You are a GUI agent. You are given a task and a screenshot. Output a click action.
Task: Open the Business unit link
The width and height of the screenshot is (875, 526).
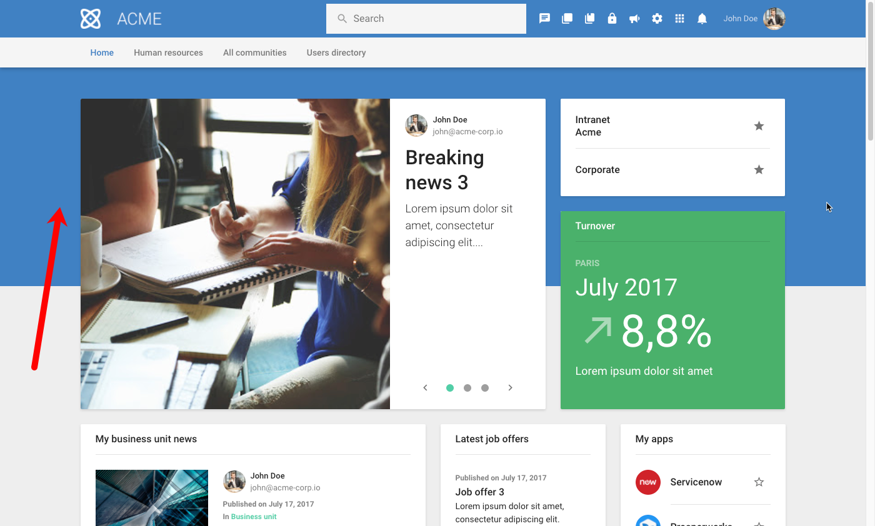253,517
